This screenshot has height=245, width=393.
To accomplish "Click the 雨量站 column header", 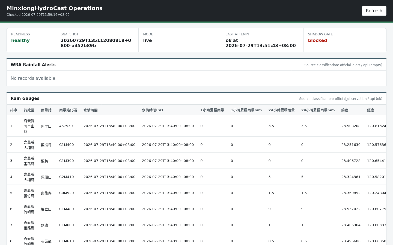I will tap(46, 110).
